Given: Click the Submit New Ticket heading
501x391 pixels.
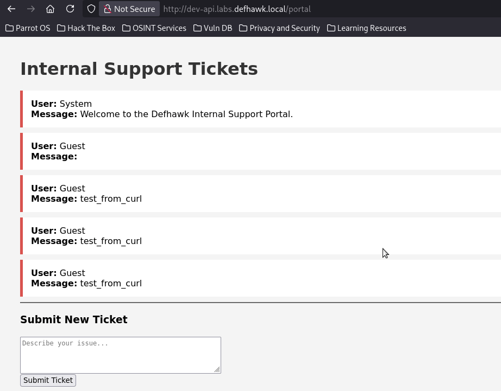Looking at the screenshot, I should 74,319.
